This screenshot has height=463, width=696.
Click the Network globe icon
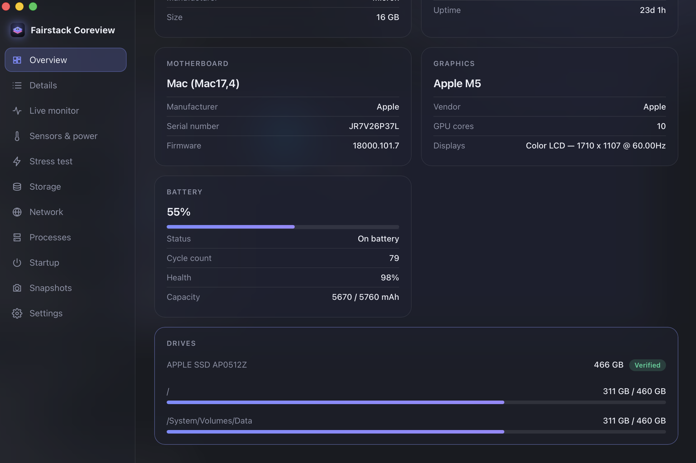coord(17,212)
